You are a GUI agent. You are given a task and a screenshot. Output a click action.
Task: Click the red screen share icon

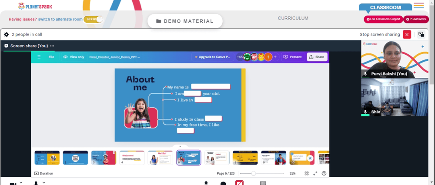tap(239, 183)
